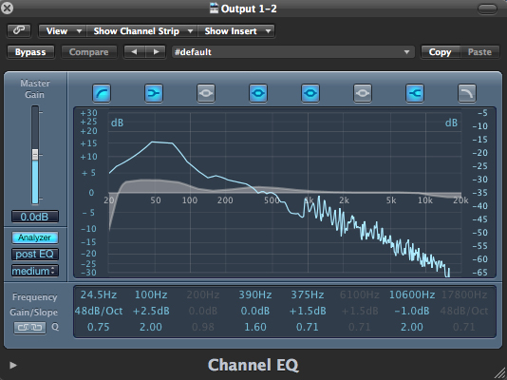Open the Show Insert menu
This screenshot has width=507, height=380.
click(236, 31)
